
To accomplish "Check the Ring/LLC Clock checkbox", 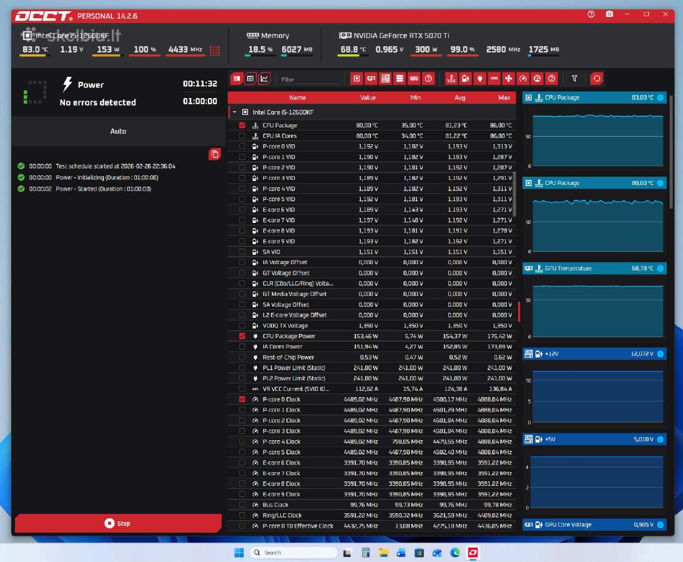I will point(242,515).
